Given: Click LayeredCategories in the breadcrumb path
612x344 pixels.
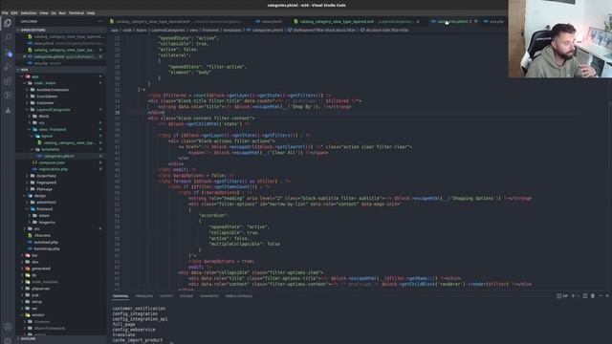Looking at the screenshot, I should coord(168,30).
